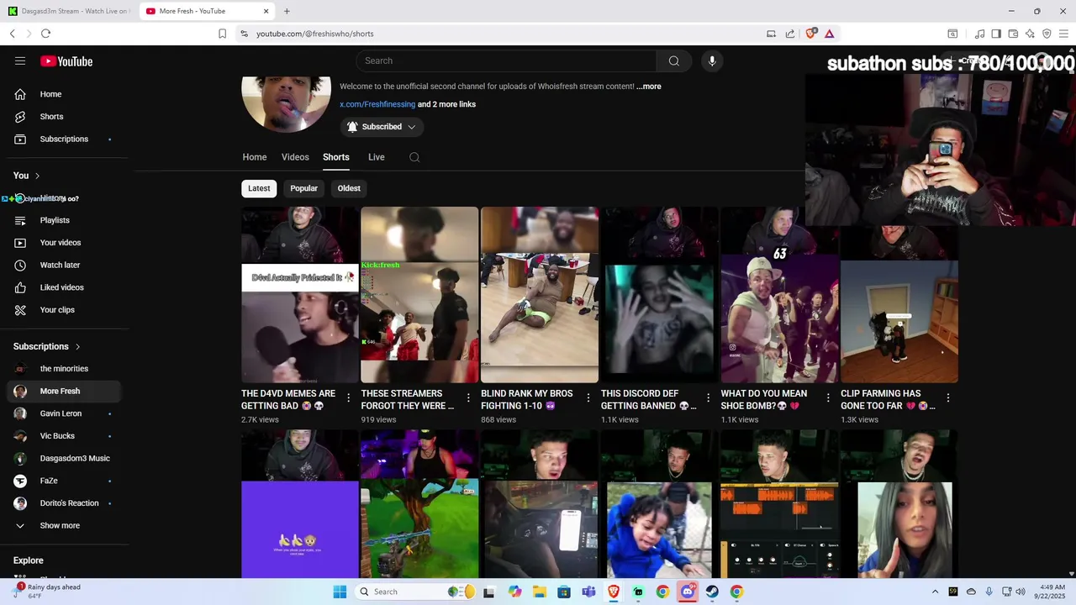Open Liked videos thumbs-up icon
Screen dimensions: 1076x605
[x=20, y=287]
